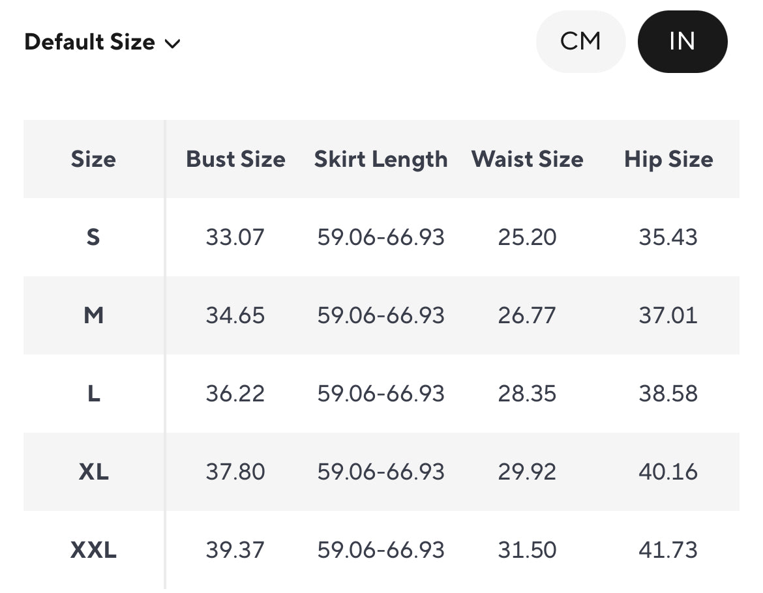Select the IN unit toggle
763x593 pixels.
click(x=682, y=42)
